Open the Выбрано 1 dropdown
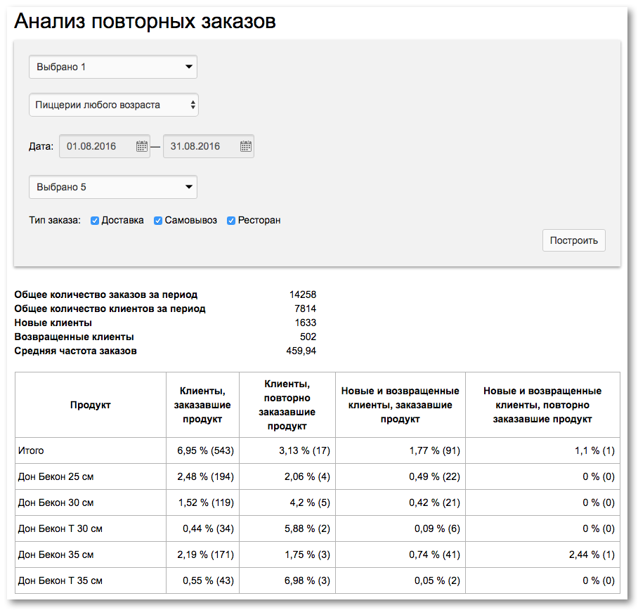 pyautogui.click(x=113, y=67)
